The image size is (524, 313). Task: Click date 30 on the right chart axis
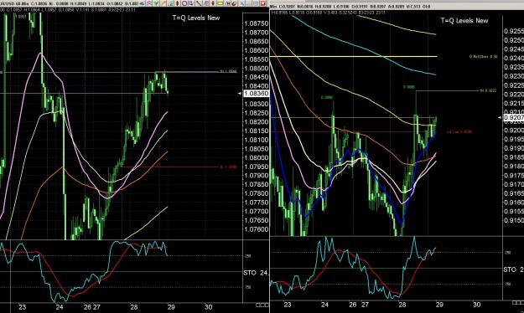pyautogui.click(x=477, y=305)
